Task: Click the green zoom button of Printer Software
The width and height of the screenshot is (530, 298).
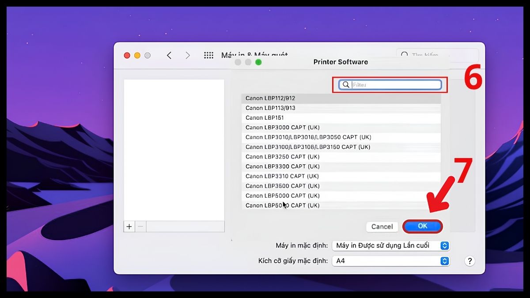Action: point(258,62)
